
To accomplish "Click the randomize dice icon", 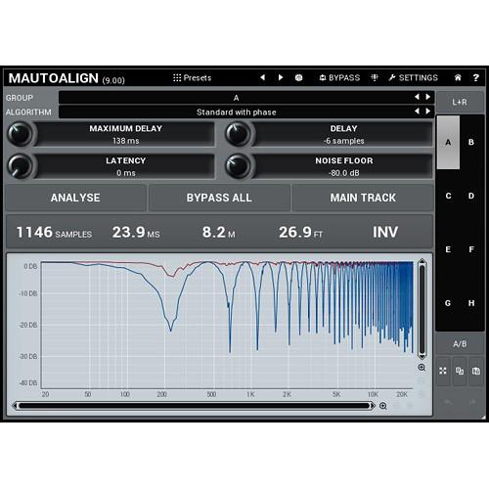I will coord(298,77).
